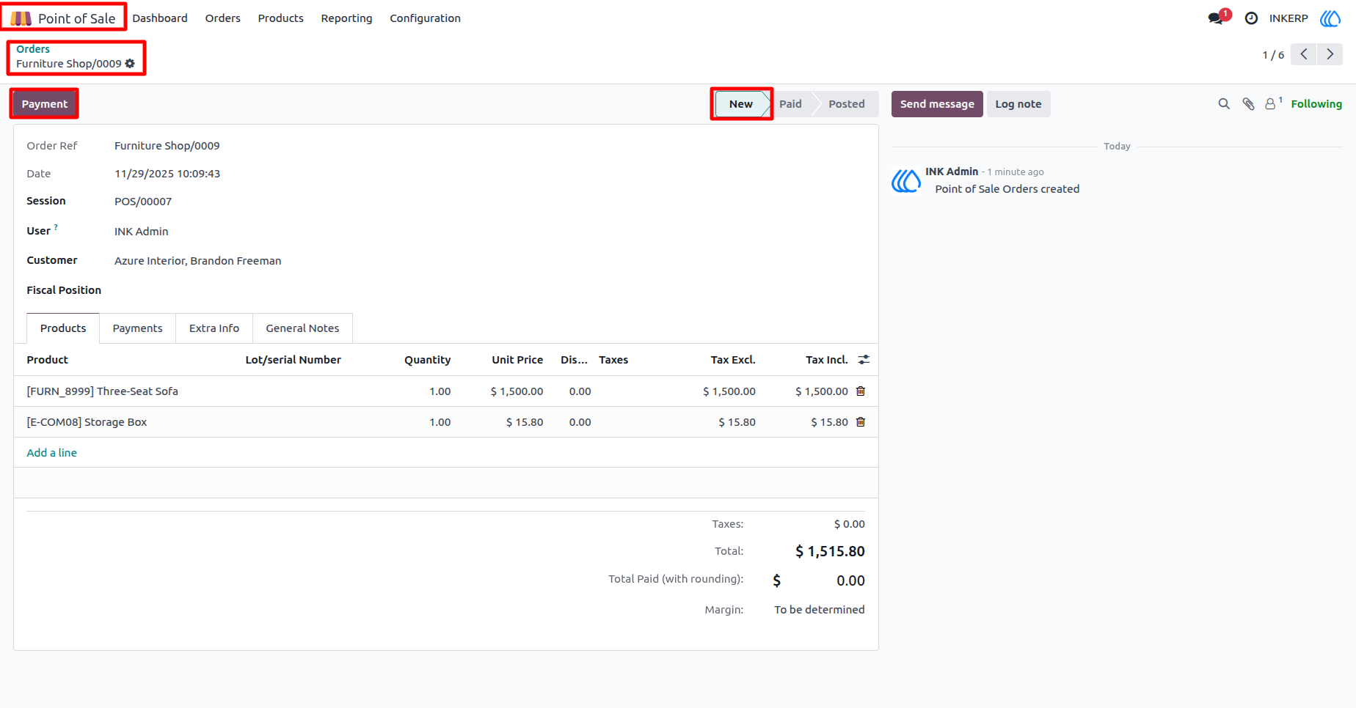Click the User help question mark

[x=56, y=227]
